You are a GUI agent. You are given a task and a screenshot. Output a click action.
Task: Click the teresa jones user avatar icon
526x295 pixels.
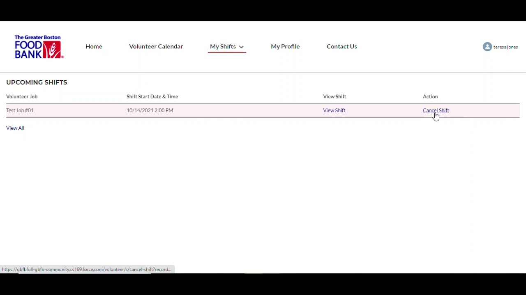pyautogui.click(x=487, y=47)
